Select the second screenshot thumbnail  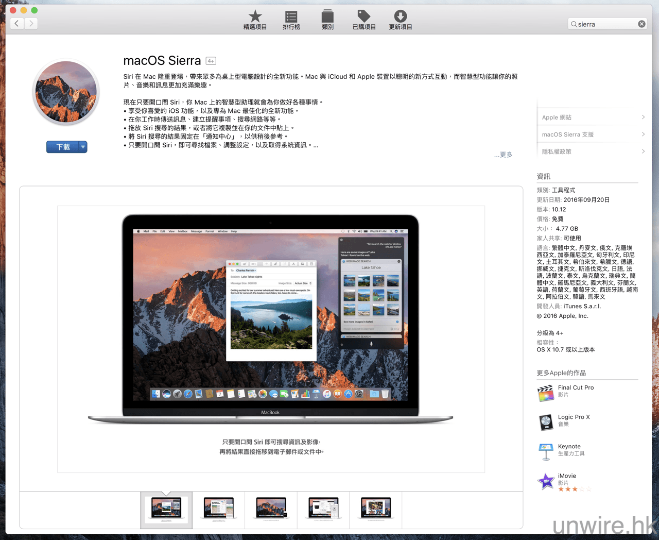tap(219, 509)
